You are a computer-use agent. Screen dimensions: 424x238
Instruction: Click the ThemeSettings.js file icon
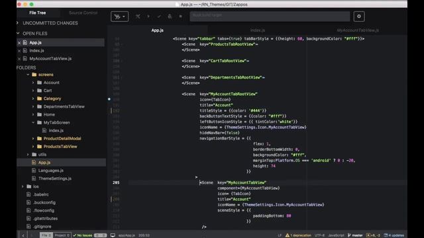34,178
